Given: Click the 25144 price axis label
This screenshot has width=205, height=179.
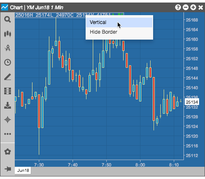Looking at the screenshot, I should point(192,78).
